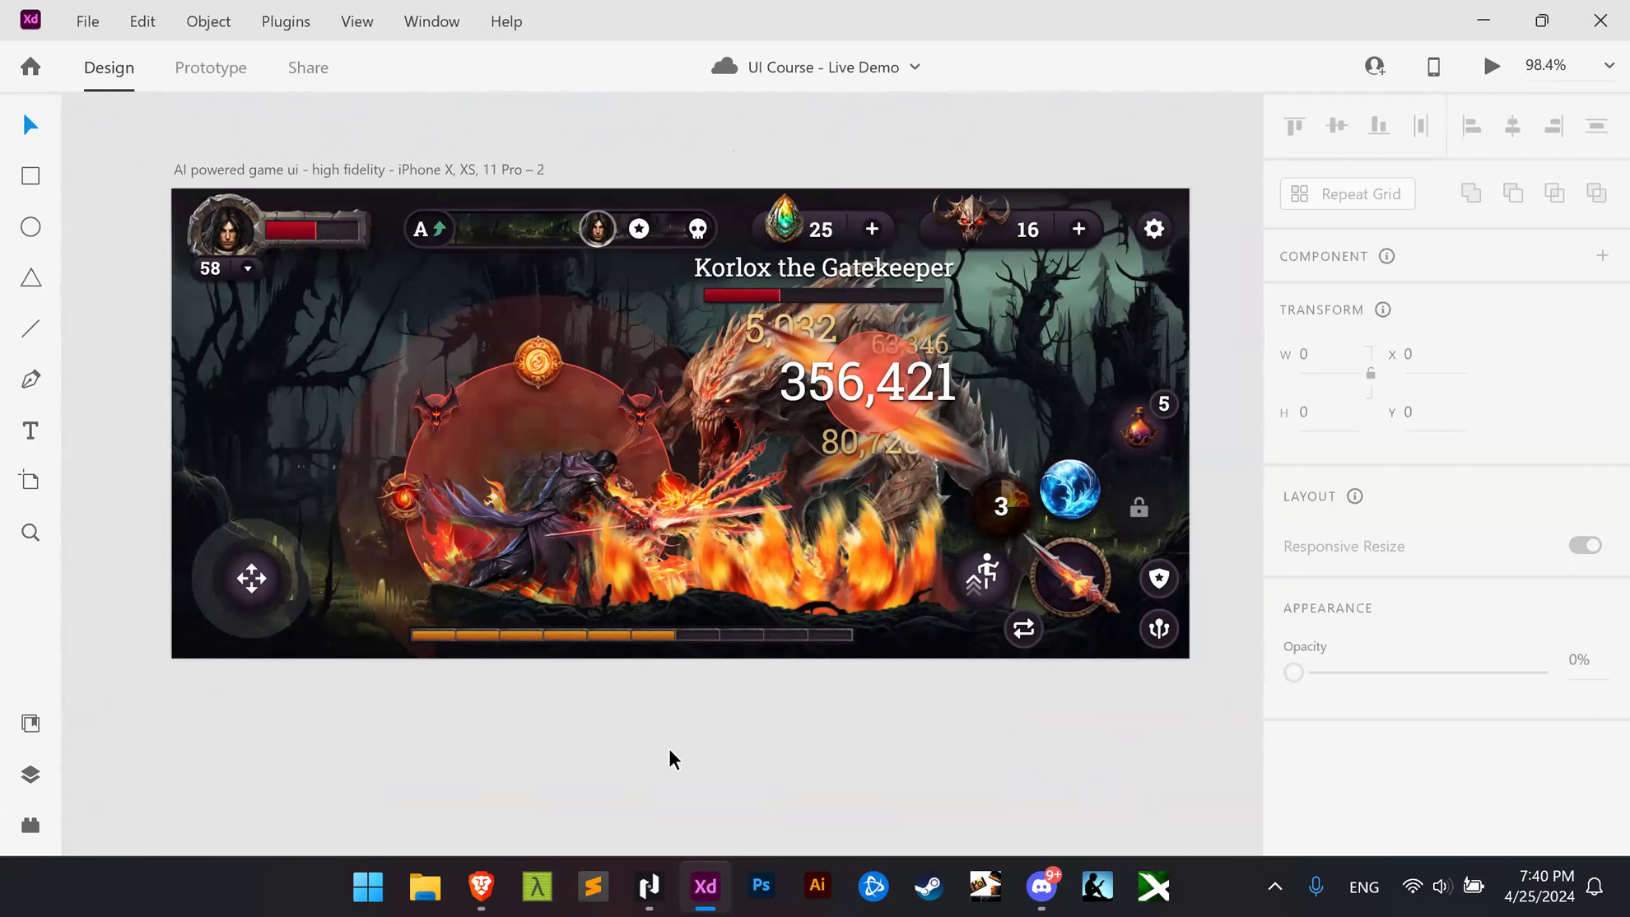This screenshot has width=1630, height=917.
Task: Click the Device Preview phone icon
Action: [1433, 67]
